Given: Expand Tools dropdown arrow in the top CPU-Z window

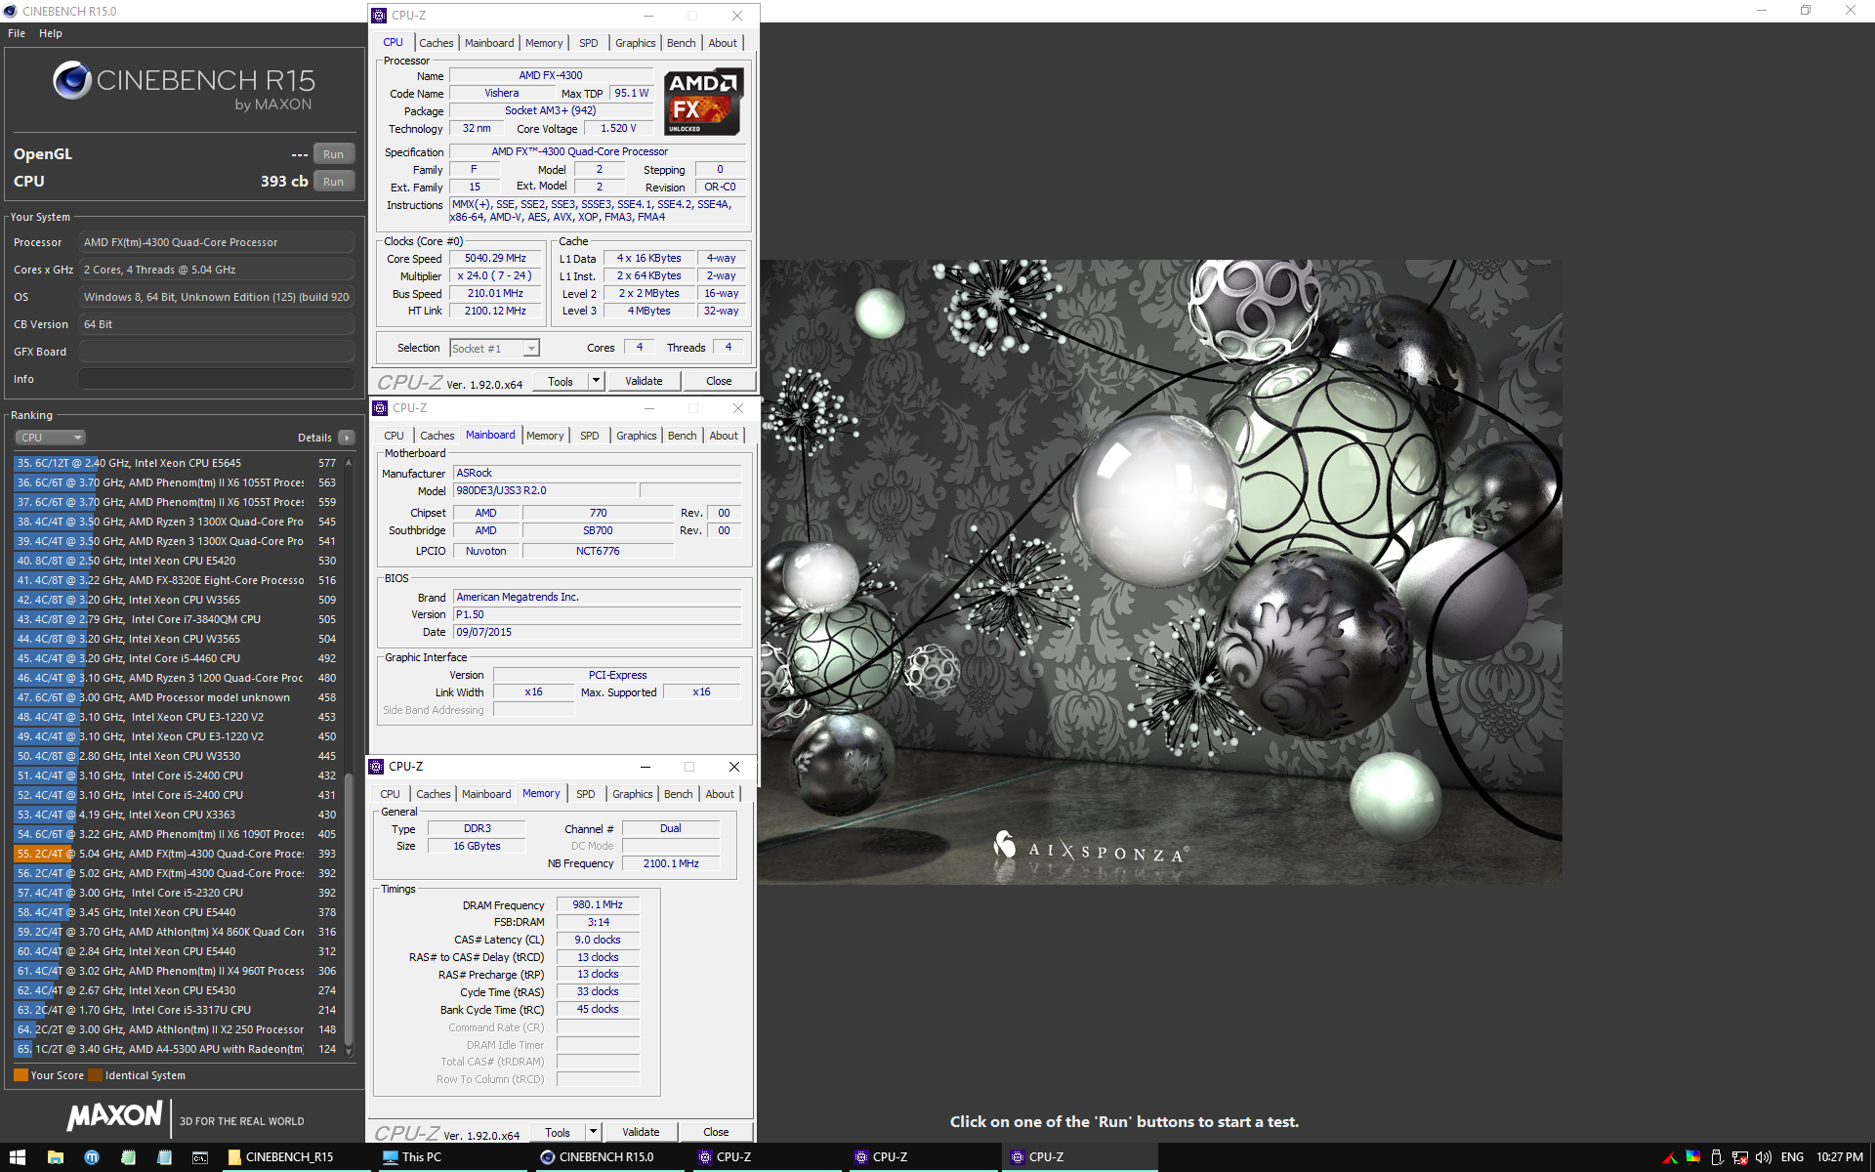Looking at the screenshot, I should point(596,381).
